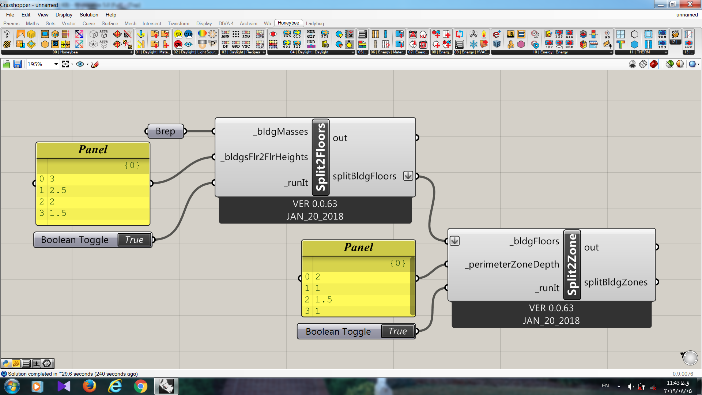Click value 2.5 in first Panel
This screenshot has height=395, width=702.
tap(58, 190)
